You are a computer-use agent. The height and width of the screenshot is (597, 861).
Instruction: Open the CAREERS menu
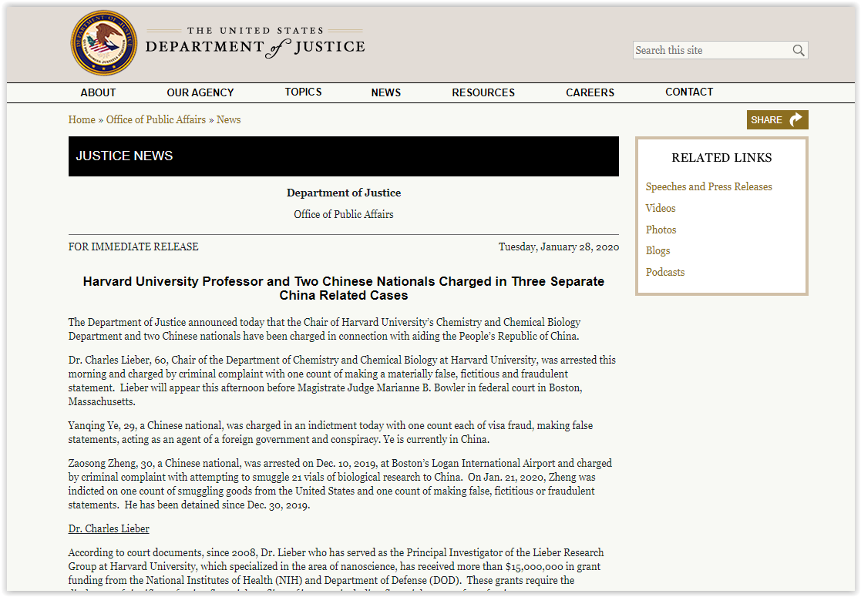(590, 92)
